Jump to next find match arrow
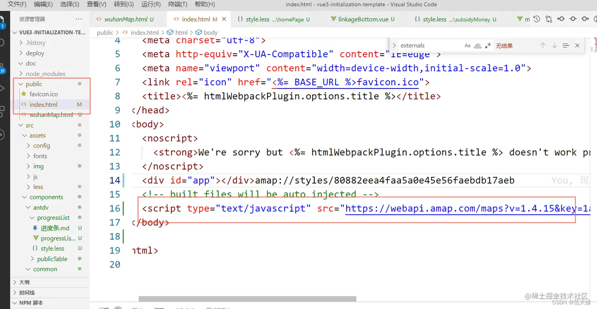The height and width of the screenshot is (309, 597). pyautogui.click(x=554, y=45)
